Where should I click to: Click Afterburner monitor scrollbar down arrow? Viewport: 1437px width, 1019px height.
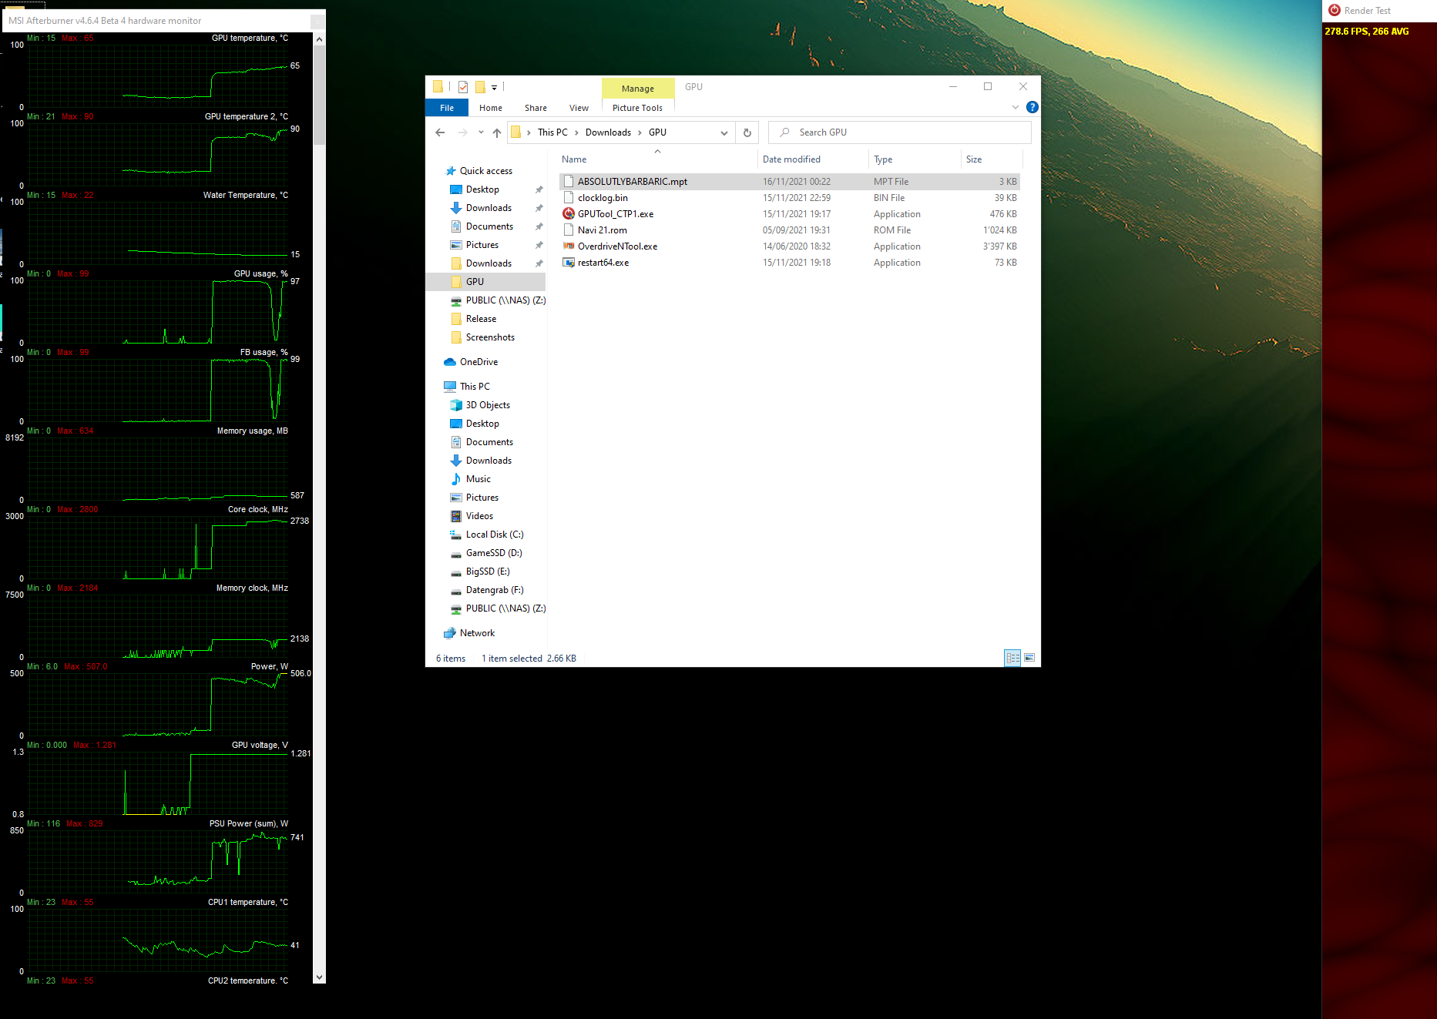319,977
